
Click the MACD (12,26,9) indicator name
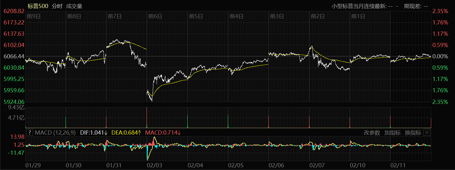click(55, 133)
